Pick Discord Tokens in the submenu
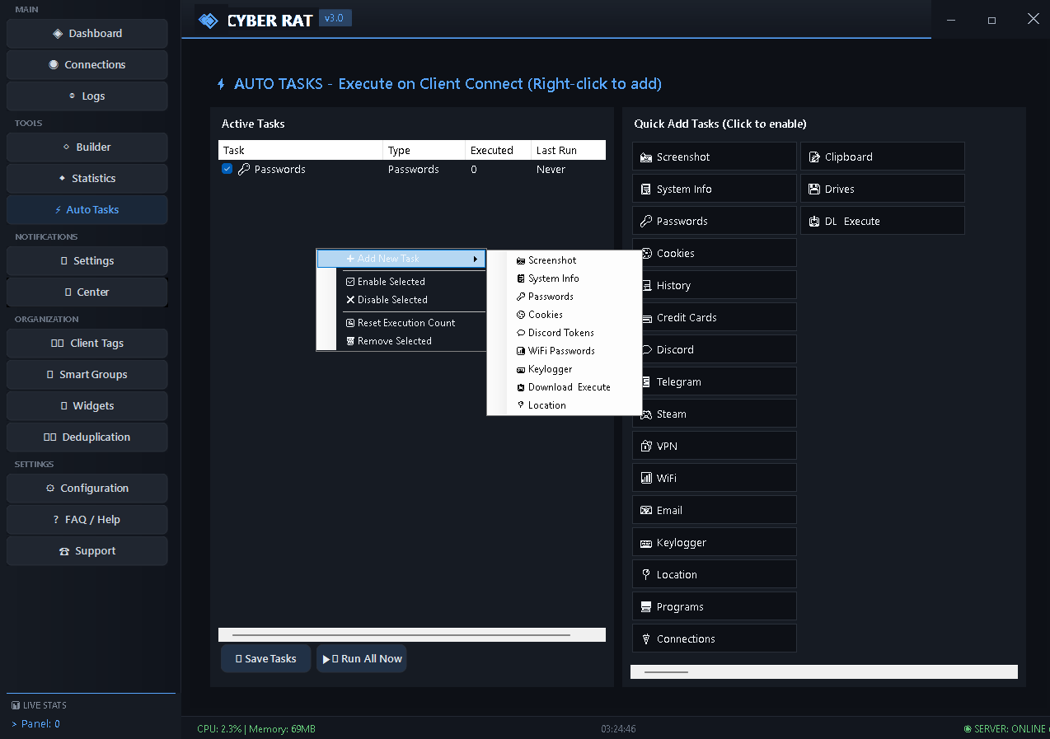 click(x=565, y=333)
